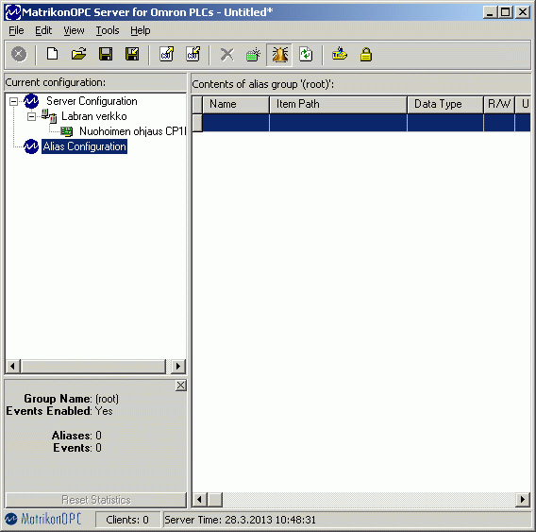
Task: Click the Server Configuration wave icon
Action: 31,101
